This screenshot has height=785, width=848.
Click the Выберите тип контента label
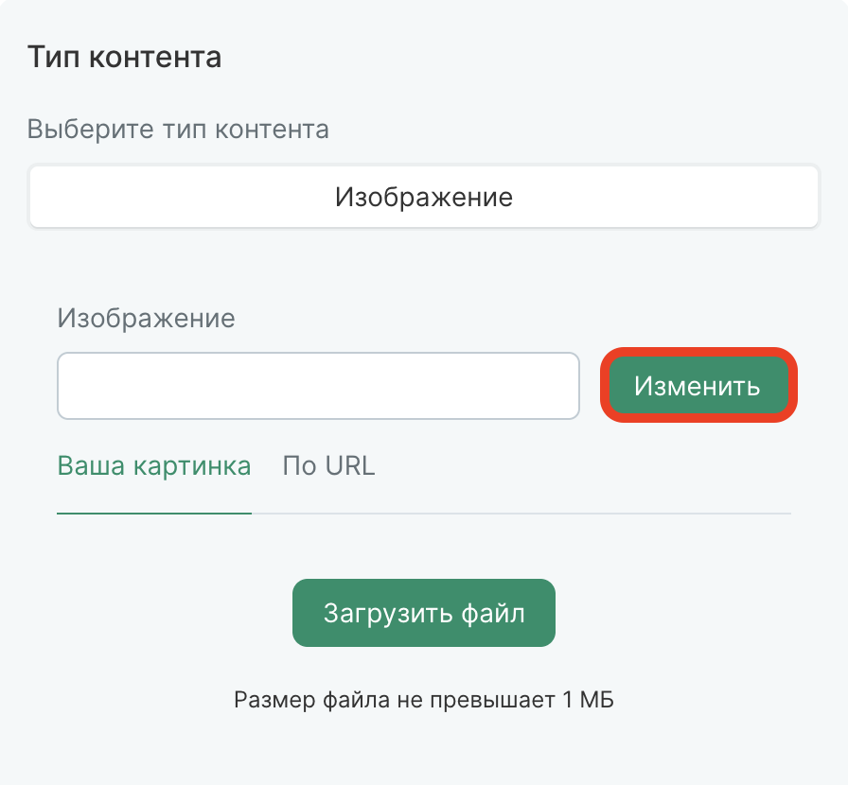coord(177,129)
